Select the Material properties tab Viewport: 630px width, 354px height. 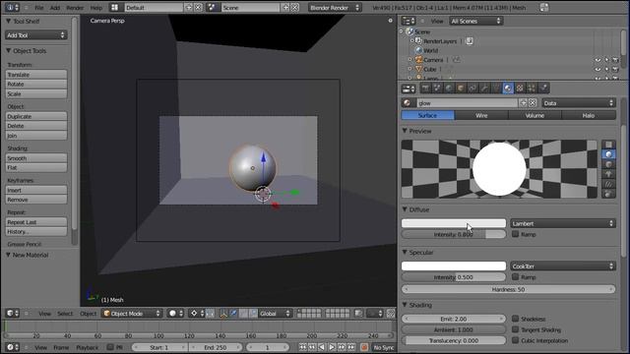pyautogui.click(x=508, y=88)
